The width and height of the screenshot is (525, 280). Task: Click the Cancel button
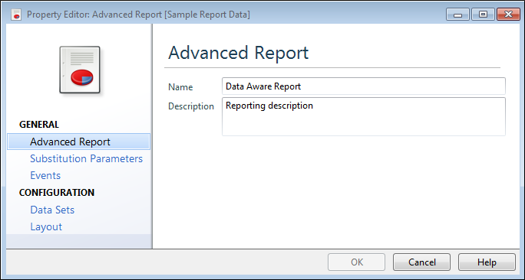422,262
